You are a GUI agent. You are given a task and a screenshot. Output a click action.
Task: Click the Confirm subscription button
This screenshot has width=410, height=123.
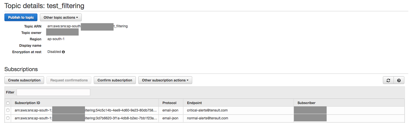coord(115,80)
